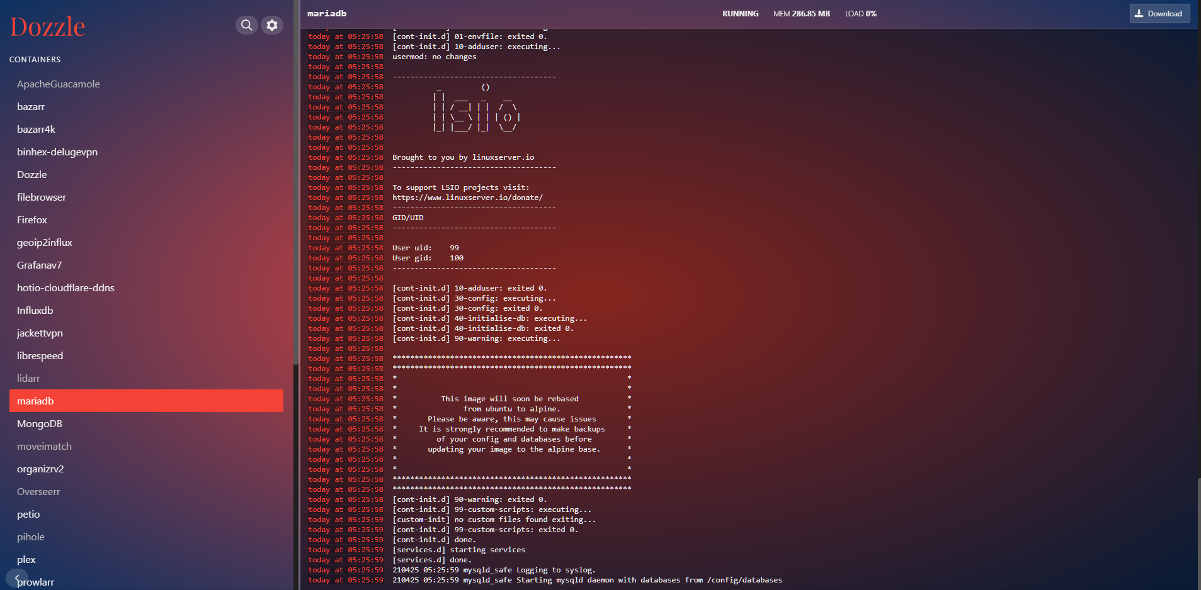The image size is (1201, 590).
Task: Open the filebrowser container
Action: coord(42,198)
